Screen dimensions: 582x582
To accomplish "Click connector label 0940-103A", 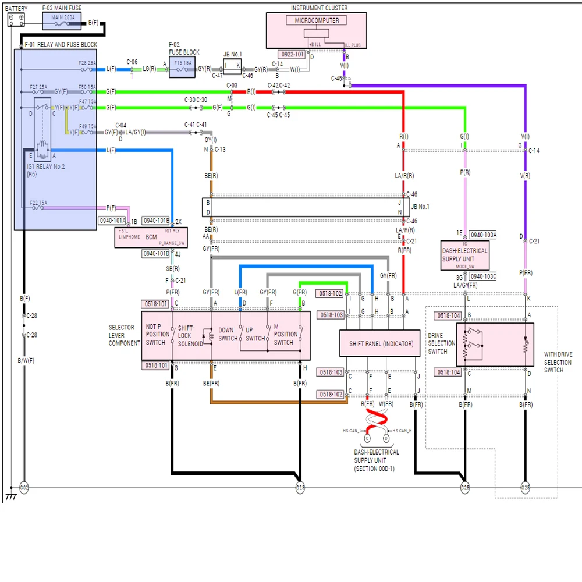I will [x=482, y=235].
